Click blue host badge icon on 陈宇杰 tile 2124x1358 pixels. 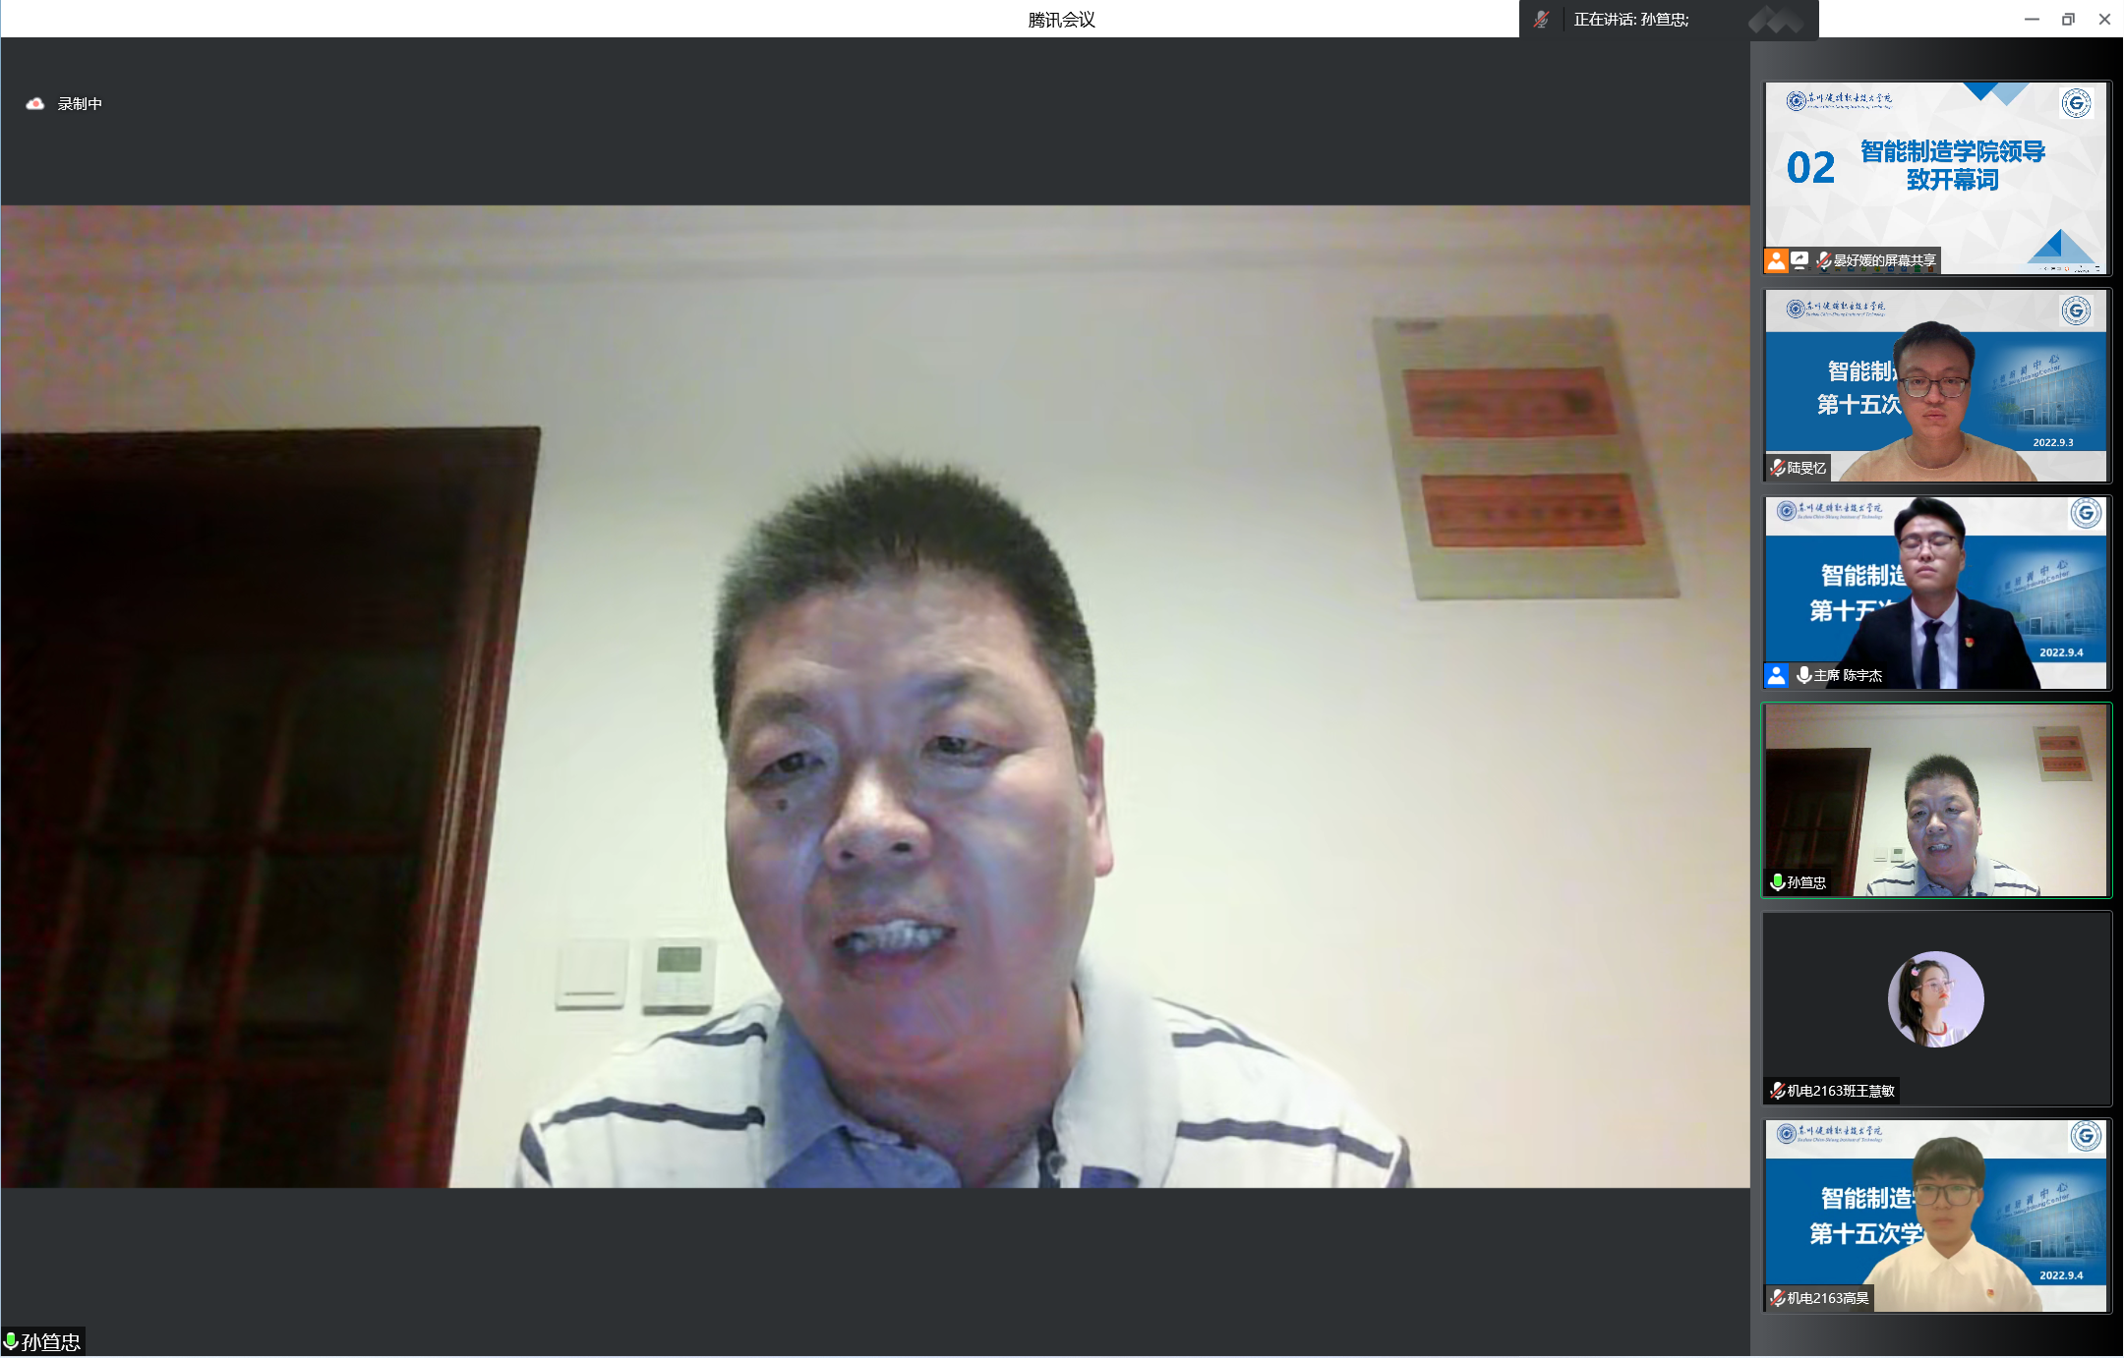click(x=1776, y=675)
